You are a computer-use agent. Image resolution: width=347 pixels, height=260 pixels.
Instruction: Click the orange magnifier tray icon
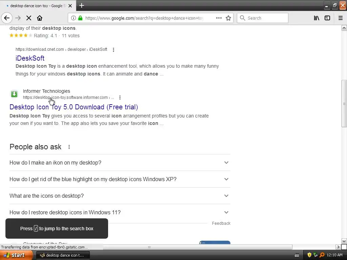[x=322, y=255]
